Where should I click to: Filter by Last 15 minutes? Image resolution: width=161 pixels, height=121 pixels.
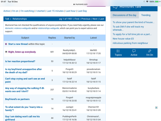pos(55,11)
